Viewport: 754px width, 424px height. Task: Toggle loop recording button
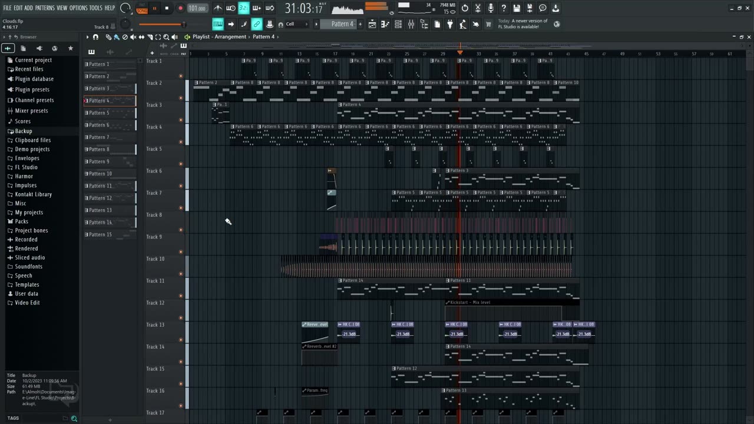point(270,8)
